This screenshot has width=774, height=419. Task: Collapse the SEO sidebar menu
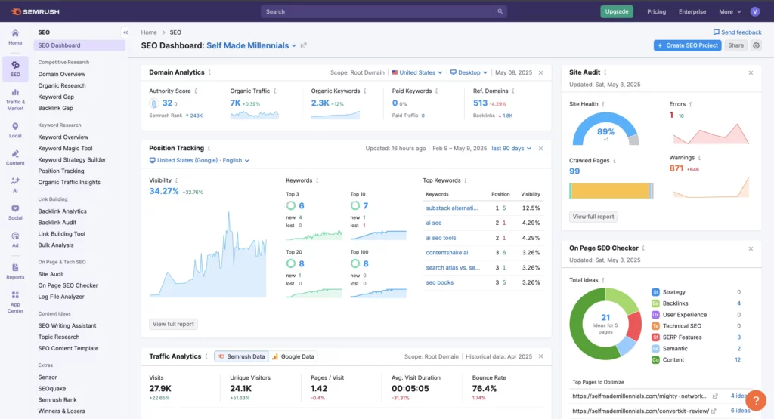[x=125, y=32]
